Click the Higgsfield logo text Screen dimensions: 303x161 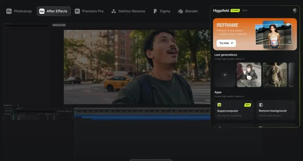[x=221, y=11]
